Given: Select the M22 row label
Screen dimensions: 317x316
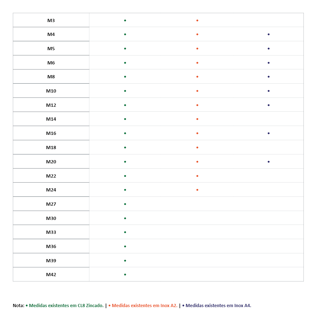Looking at the screenshot, I should coord(51,176).
